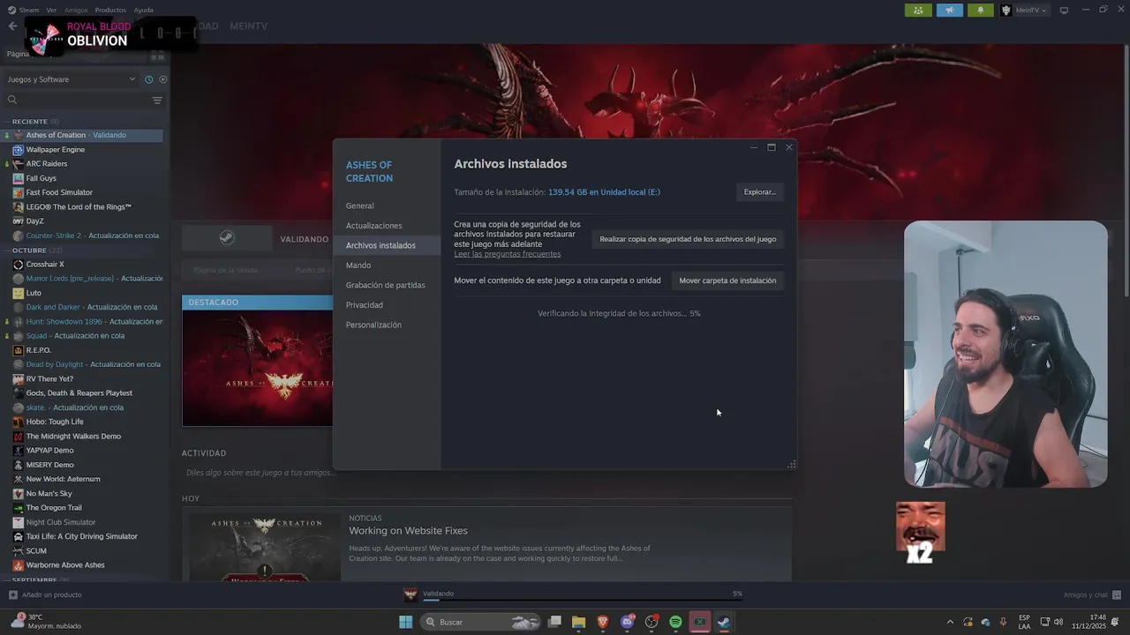Select The Midnight Walkers Demo

(73, 437)
